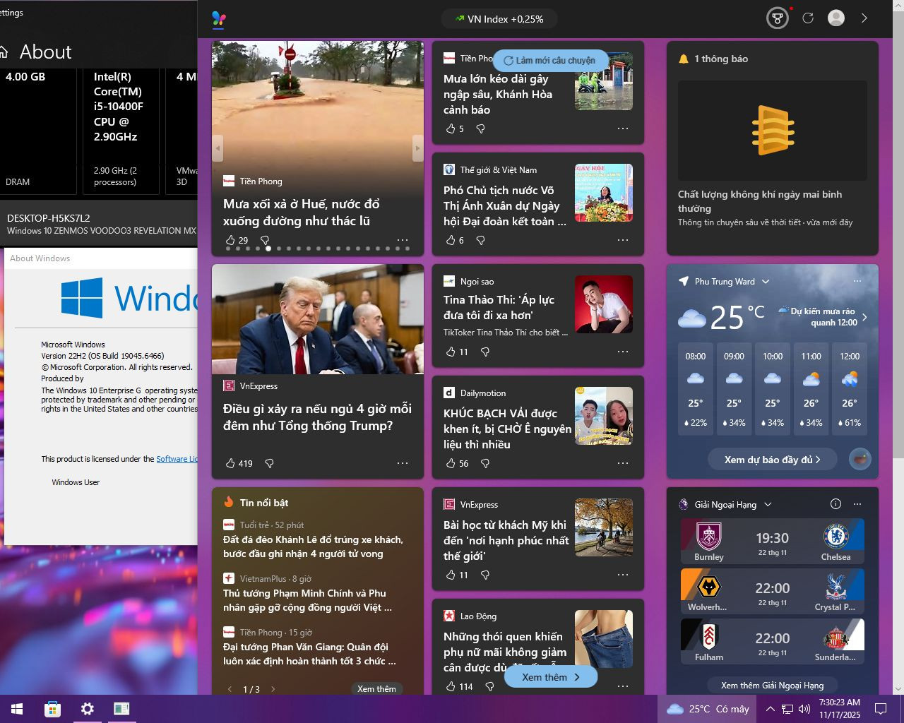Click the info icon on the Giải Ngoại Hạng widget
Viewport: 904px width, 723px height.
[835, 504]
